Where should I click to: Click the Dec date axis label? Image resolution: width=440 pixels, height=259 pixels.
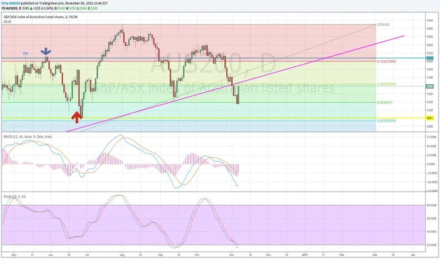(269, 255)
